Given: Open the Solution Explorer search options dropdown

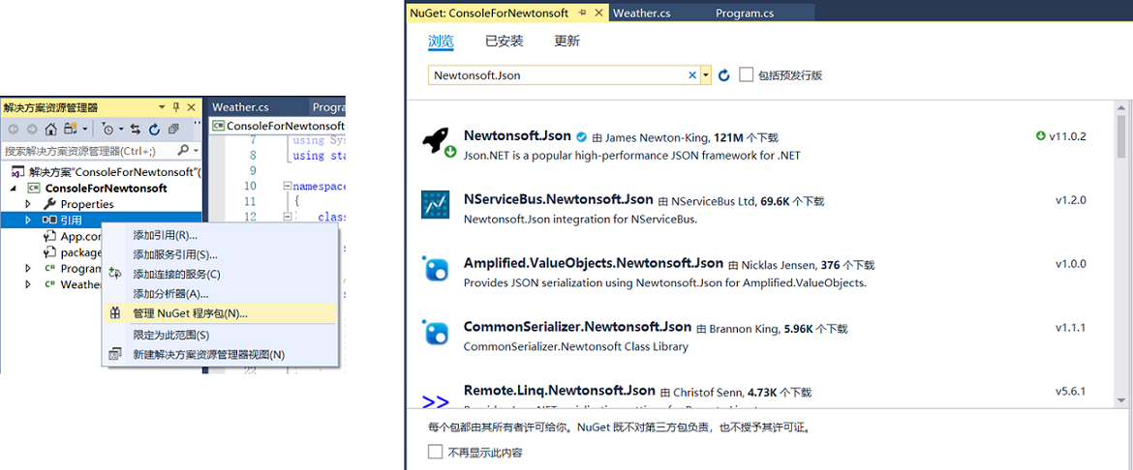Looking at the screenshot, I should pos(196,150).
